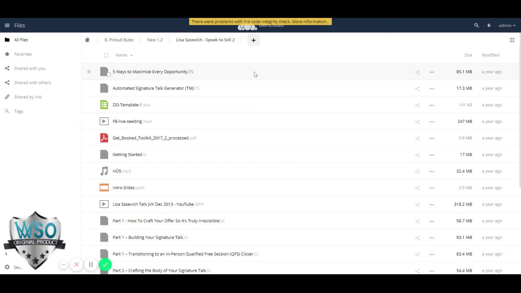Click the HŪ5.mp3 music note icon
521x293 pixels.
click(104, 171)
